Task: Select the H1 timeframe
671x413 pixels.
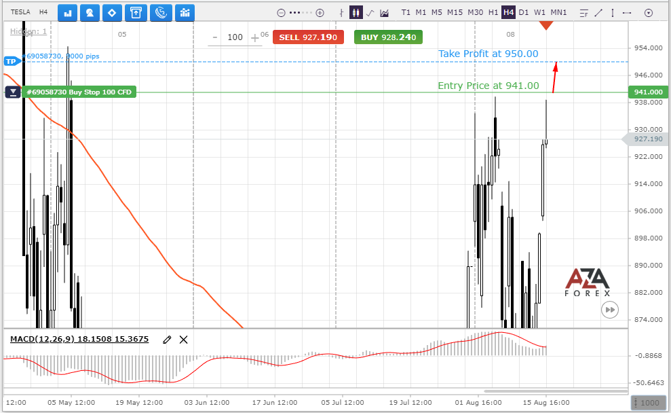Action: click(493, 12)
